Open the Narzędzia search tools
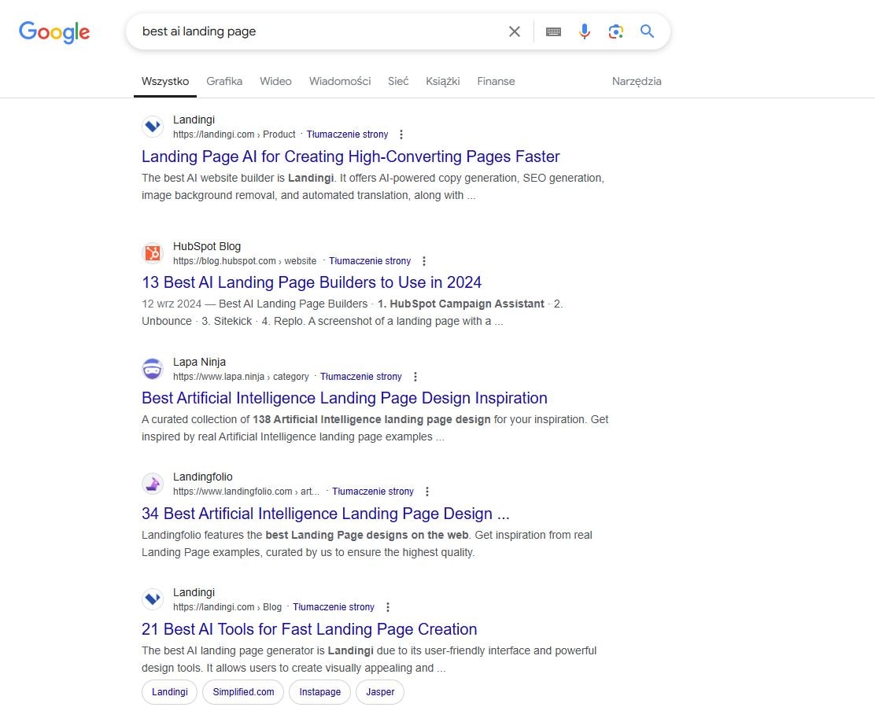The image size is (875, 722). point(637,82)
